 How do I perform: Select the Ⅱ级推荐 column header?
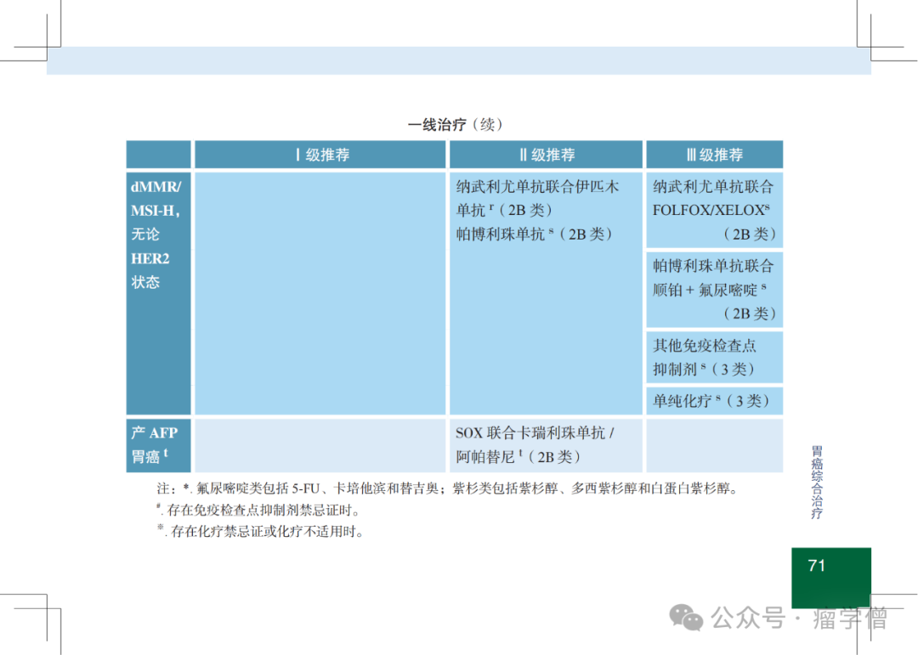tap(546, 155)
